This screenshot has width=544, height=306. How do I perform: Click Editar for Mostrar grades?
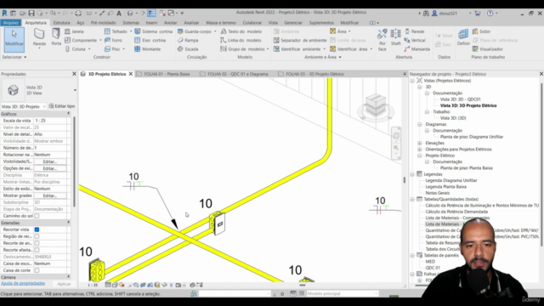click(49, 195)
